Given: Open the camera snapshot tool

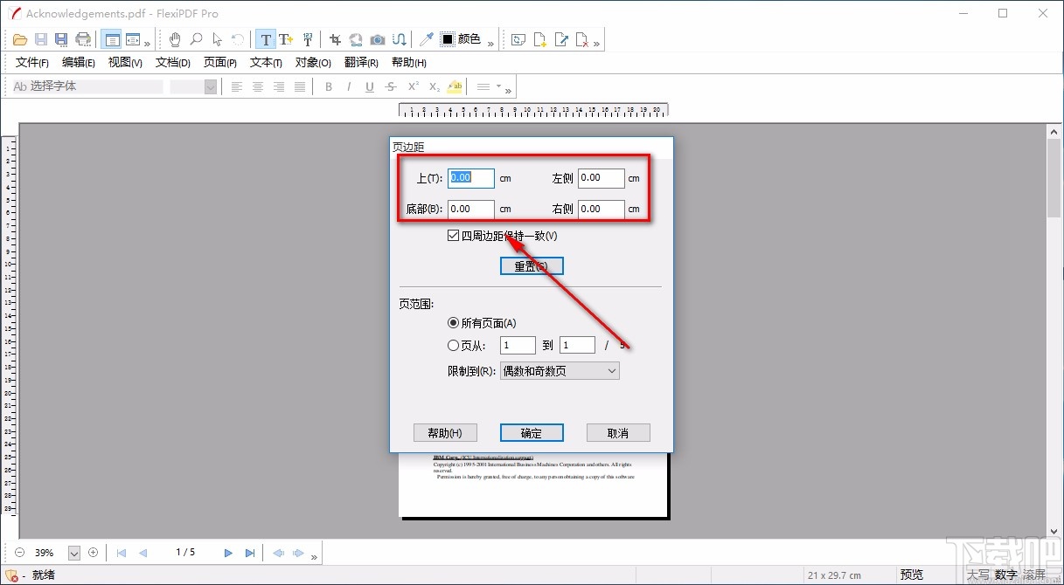Looking at the screenshot, I should click(377, 39).
